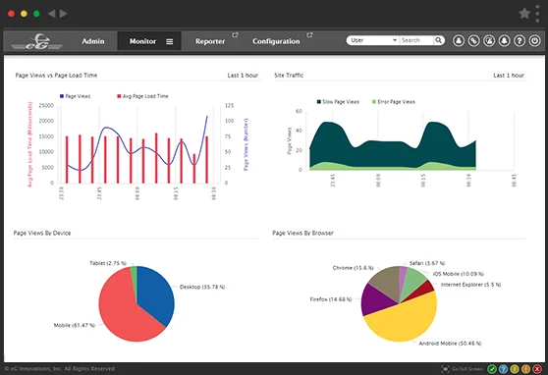Click the Chrome (15.6 %) label
548x375 pixels.
pyautogui.click(x=353, y=268)
